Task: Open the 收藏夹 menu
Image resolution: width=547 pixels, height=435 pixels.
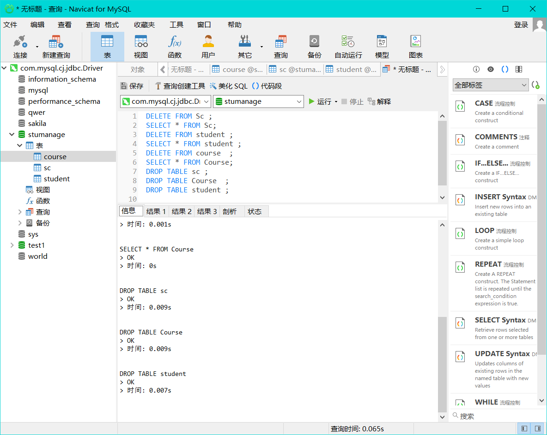Action: (x=144, y=25)
